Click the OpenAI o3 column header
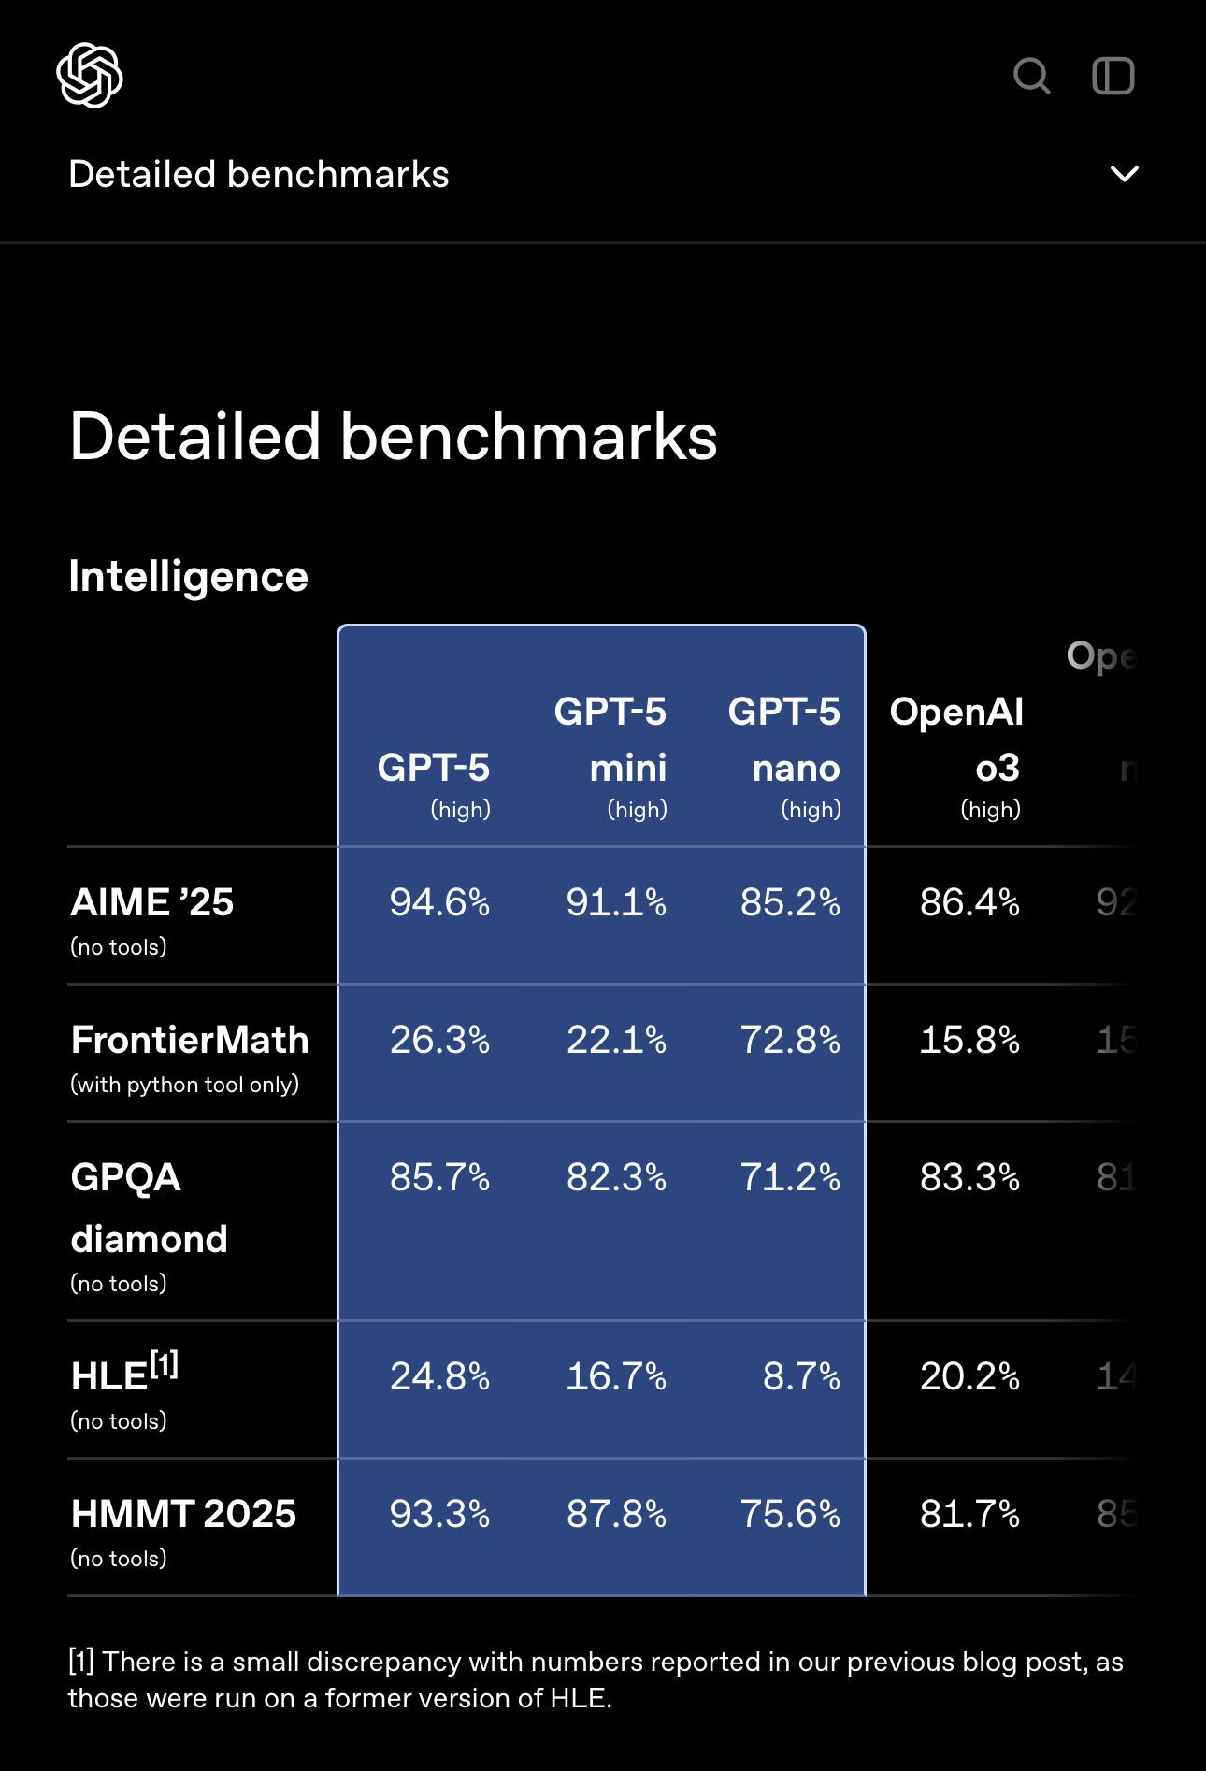The width and height of the screenshot is (1206, 1771). point(956,740)
